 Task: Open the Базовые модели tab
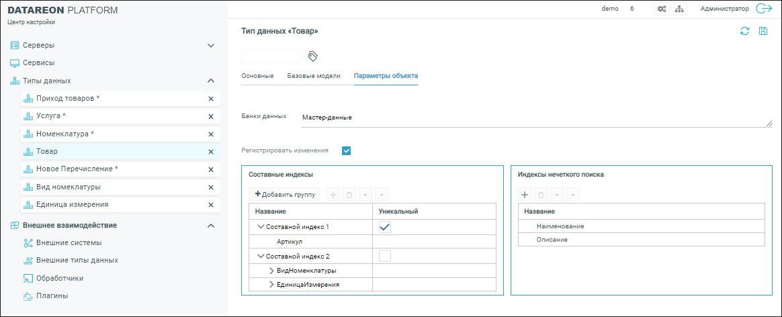pyautogui.click(x=314, y=76)
